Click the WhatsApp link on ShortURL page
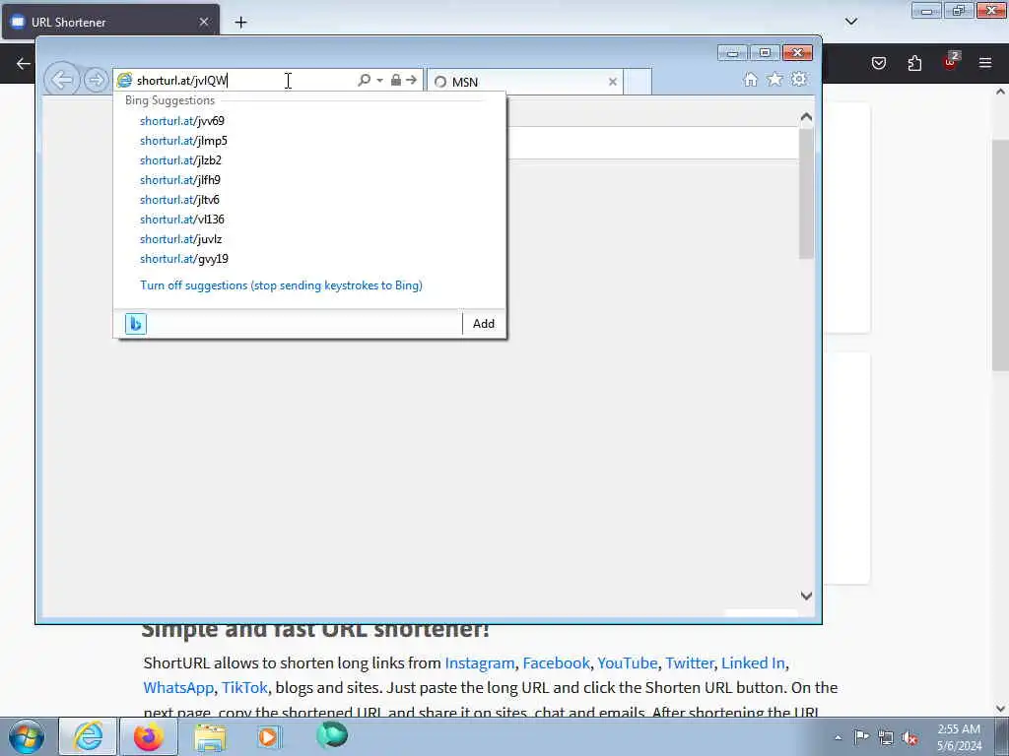The width and height of the screenshot is (1009, 756). click(178, 687)
